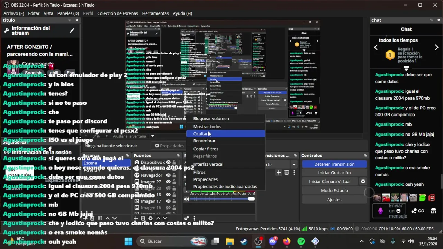This screenshot has width=443, height=249.
Task: Undock the titulo panel with its float icon
Action: click(70, 20)
